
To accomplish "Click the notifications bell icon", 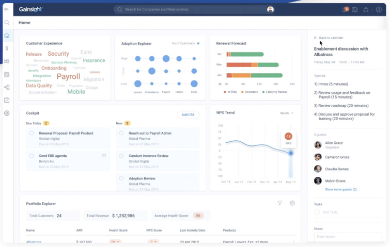I will 345,10.
